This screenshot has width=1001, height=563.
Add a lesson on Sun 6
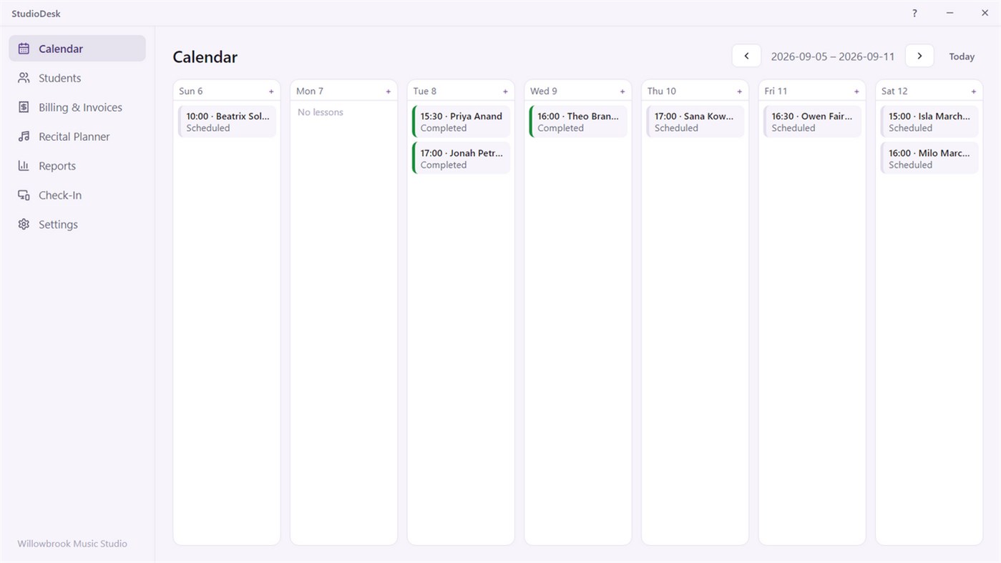(271, 92)
